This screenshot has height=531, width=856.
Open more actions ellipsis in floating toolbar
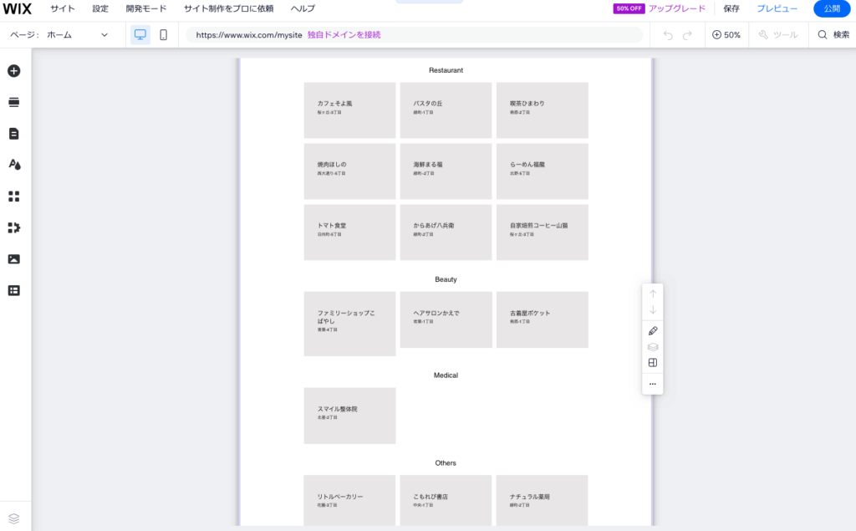653,384
